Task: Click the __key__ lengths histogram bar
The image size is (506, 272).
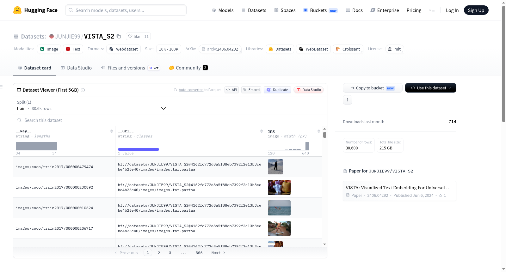Action: (36, 146)
